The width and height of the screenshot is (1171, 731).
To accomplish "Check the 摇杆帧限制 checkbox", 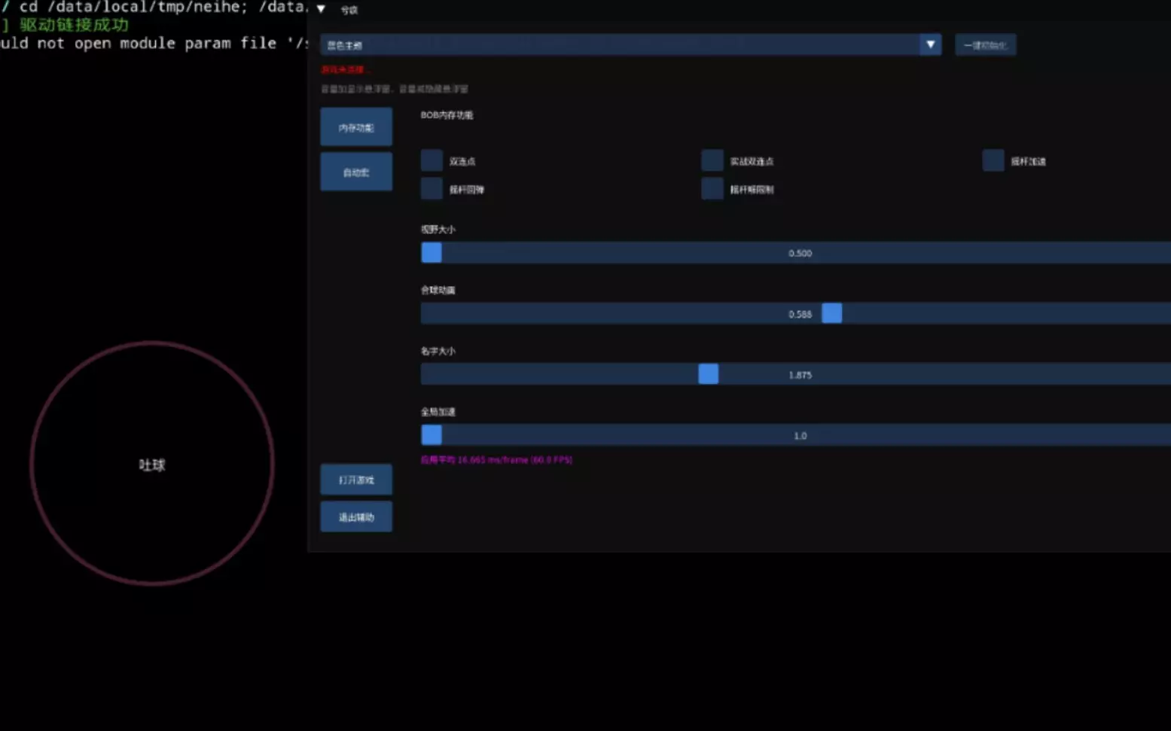I will (x=712, y=188).
